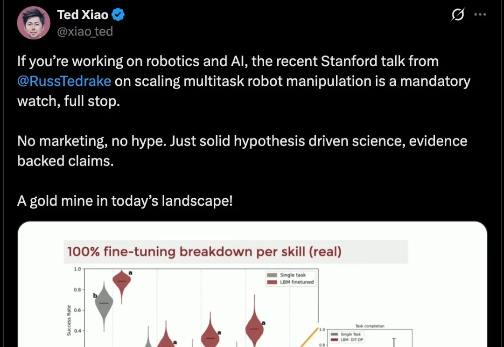Screen dimensions: 504x347
Task: Open Ted Xiao's profile avatar
Action: (x=34, y=23)
